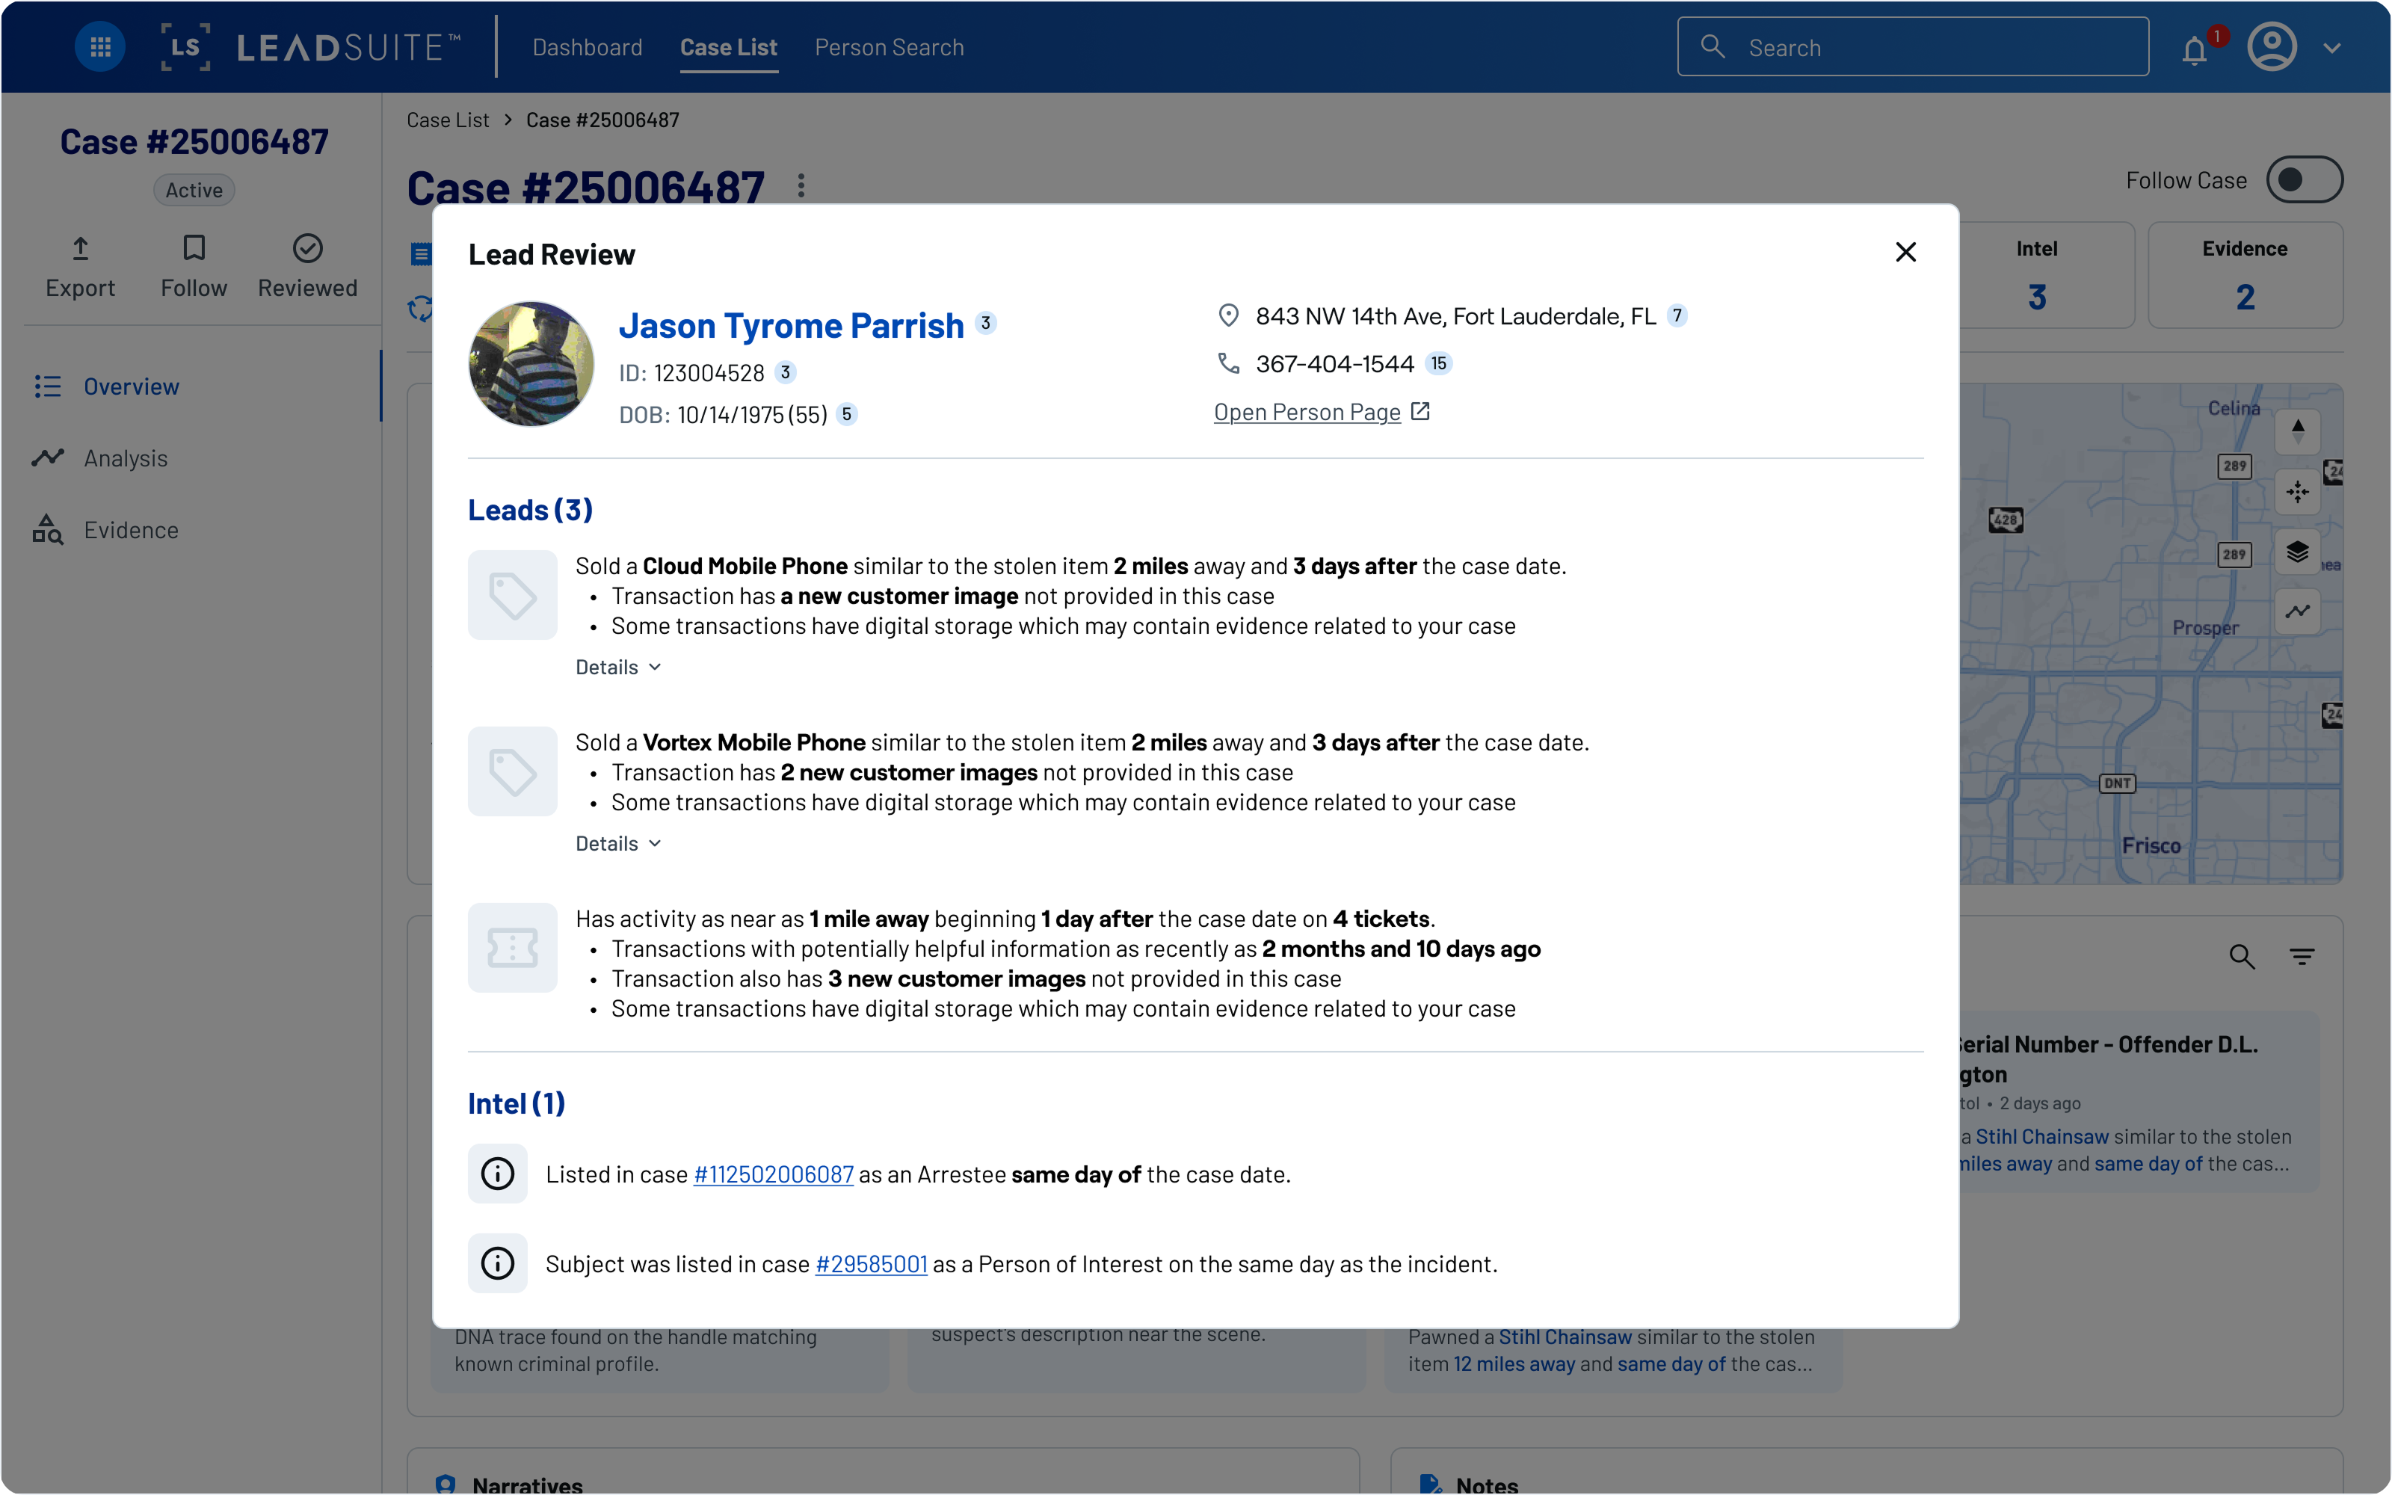Expand Details under the Vortex Mobile Phone lead
The height and width of the screenshot is (1495, 2392).
(x=617, y=842)
